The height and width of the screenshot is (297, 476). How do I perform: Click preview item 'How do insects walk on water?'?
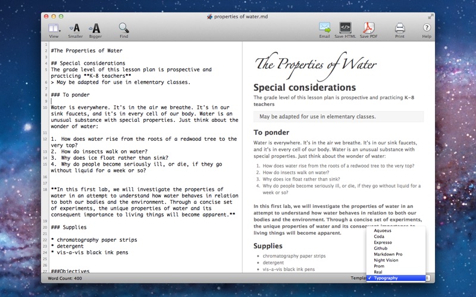pos(296,172)
